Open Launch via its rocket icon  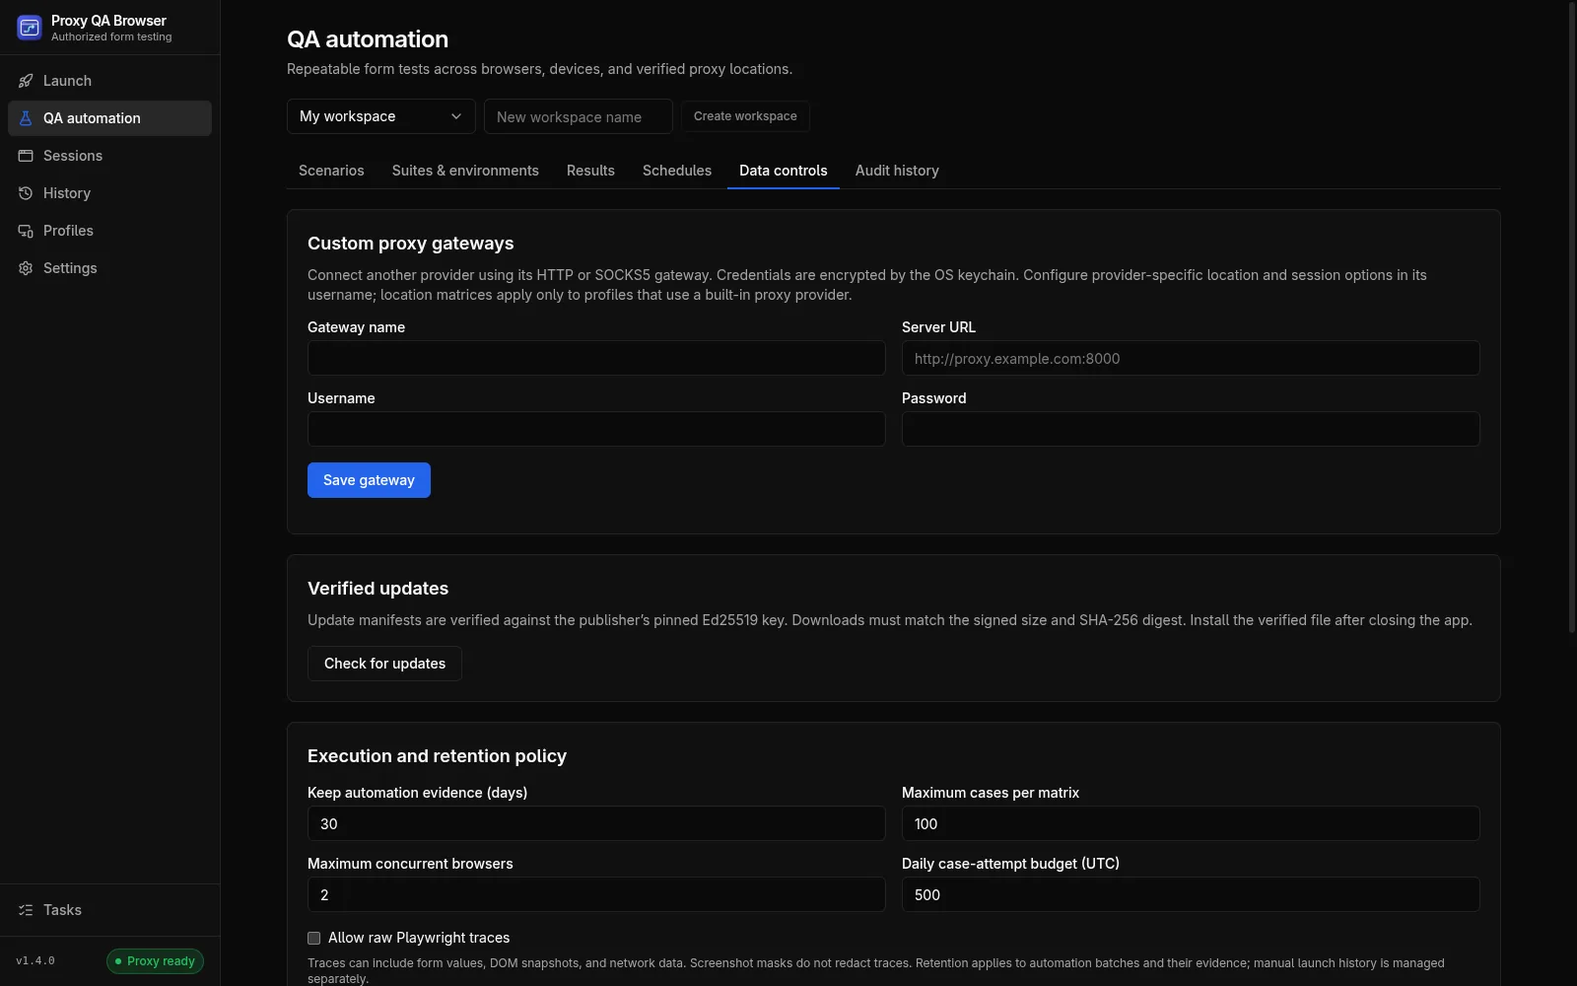26,81
